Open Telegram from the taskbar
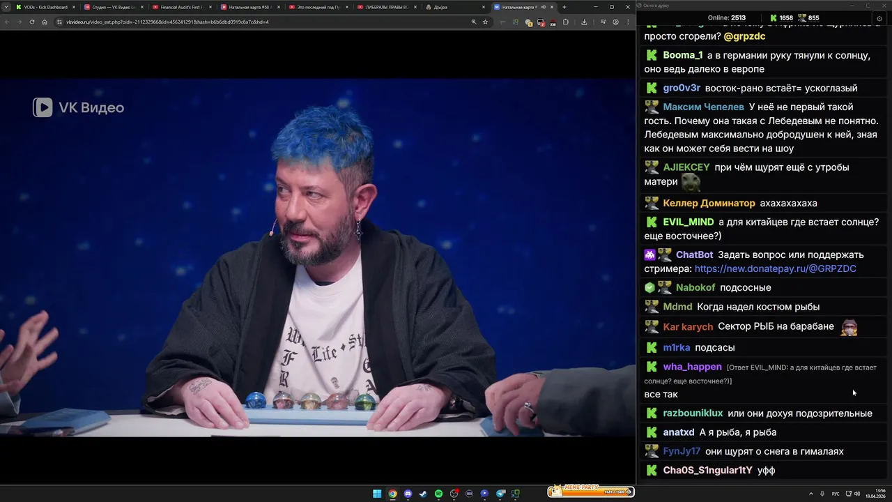This screenshot has height=502, width=892. coord(500,494)
